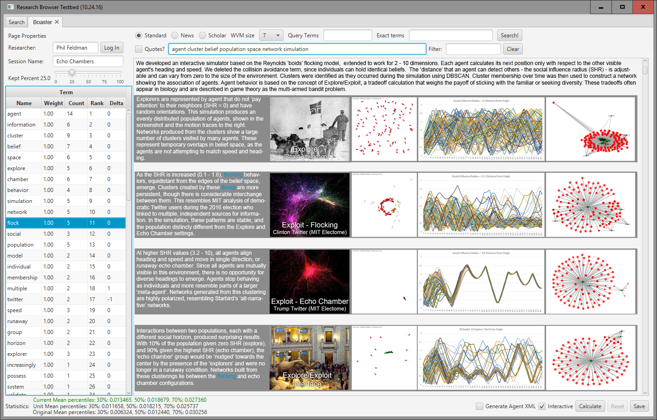Screen dimensions: 657x420
Task: Click the Calculate button
Action: pyautogui.click(x=590, y=406)
